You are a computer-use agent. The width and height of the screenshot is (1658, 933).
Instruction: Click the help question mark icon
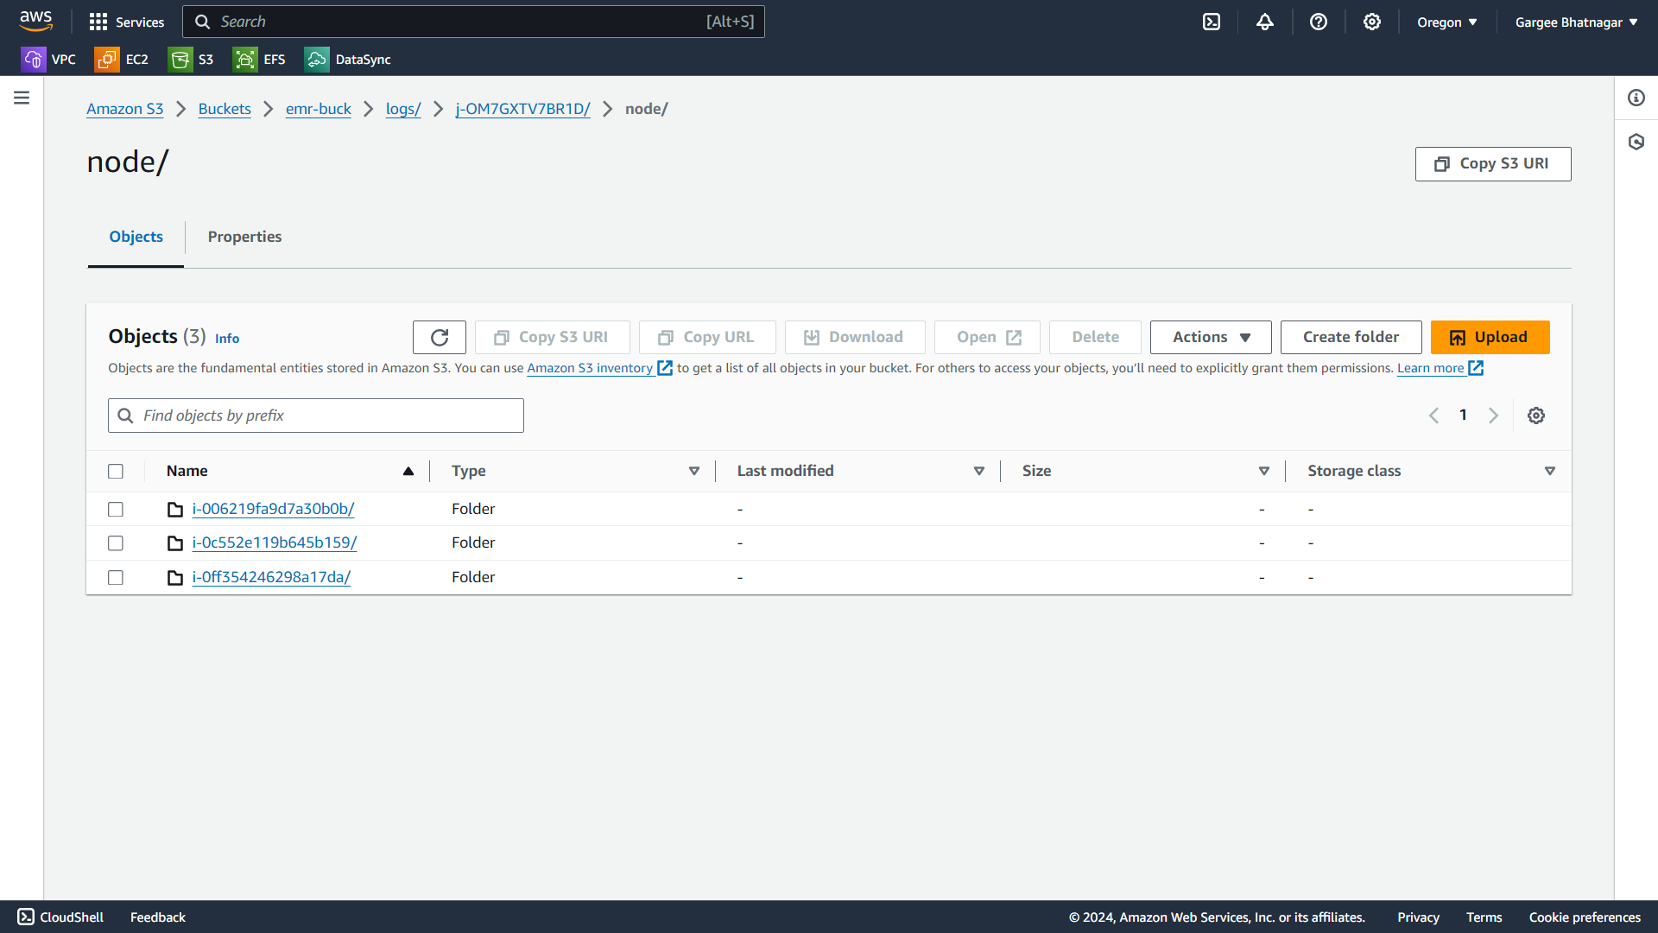tap(1318, 22)
